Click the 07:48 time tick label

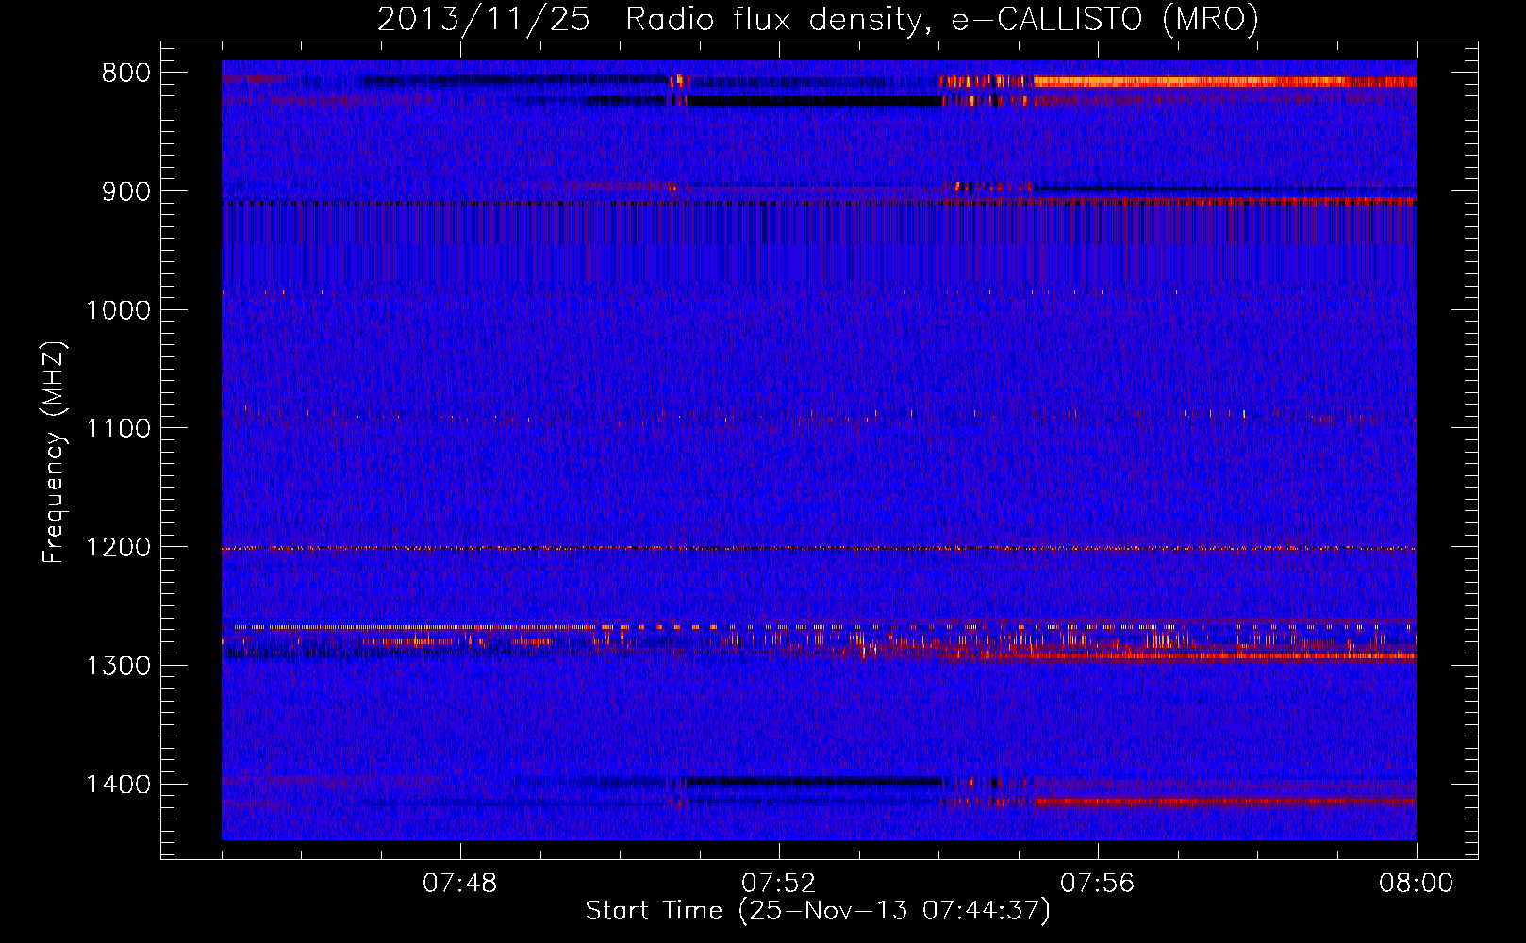pyautogui.click(x=460, y=884)
